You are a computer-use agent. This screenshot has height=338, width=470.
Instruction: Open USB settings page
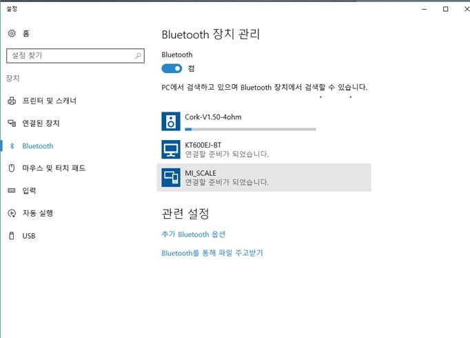point(29,236)
